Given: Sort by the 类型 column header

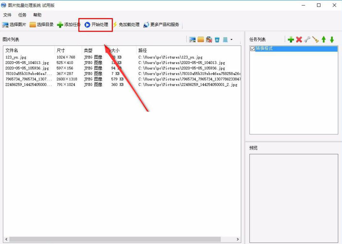Looking at the screenshot, I should pyautogui.click(x=95, y=51).
